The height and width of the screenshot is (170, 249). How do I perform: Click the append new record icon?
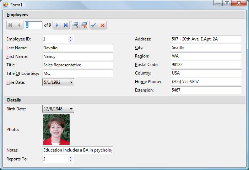point(75,25)
